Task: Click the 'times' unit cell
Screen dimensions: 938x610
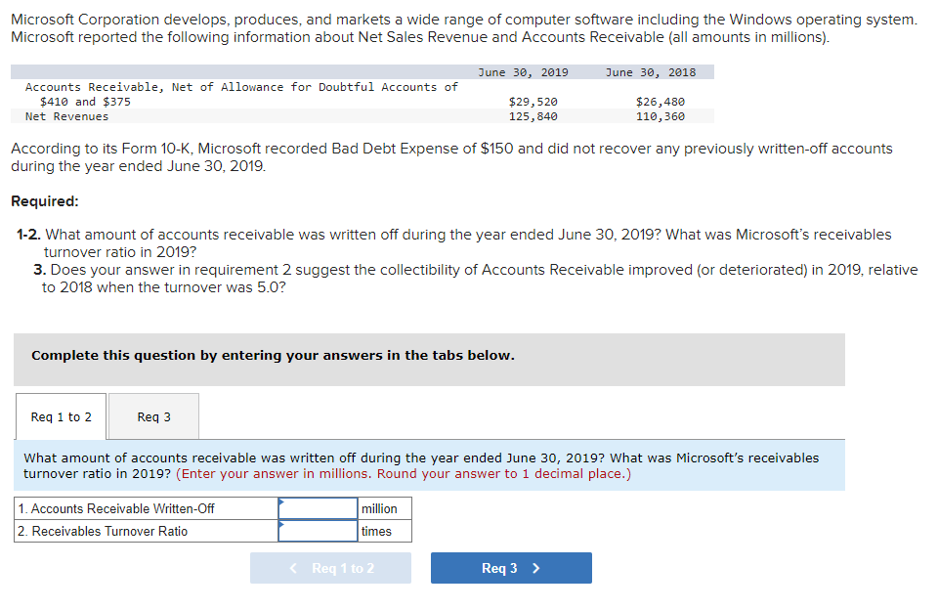Action: [x=385, y=531]
